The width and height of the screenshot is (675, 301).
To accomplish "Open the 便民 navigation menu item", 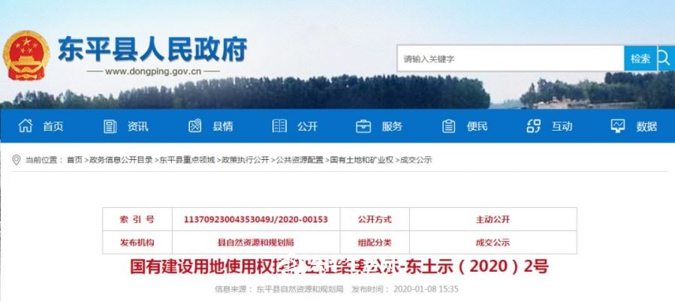I will click(x=477, y=126).
